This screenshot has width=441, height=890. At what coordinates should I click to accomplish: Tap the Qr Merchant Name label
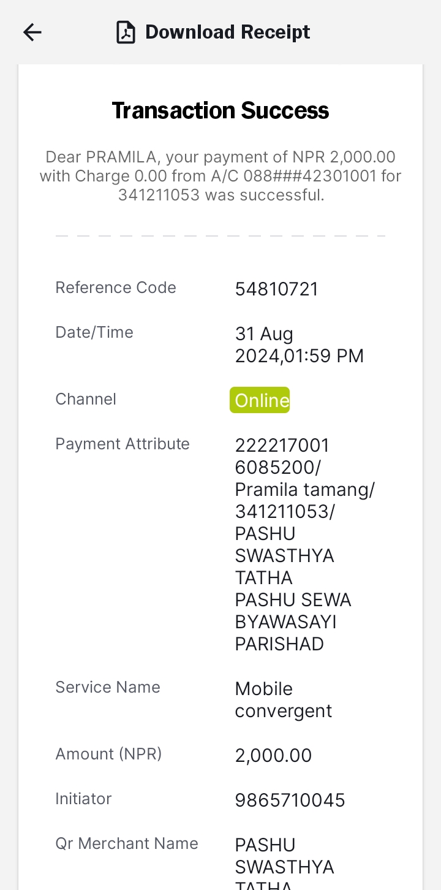tap(127, 843)
